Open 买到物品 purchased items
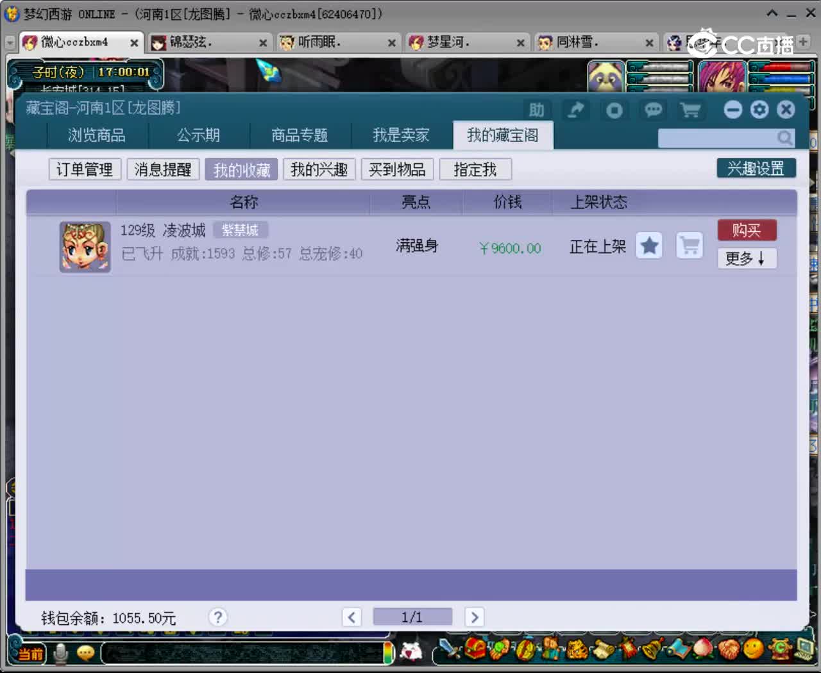821x673 pixels. pos(397,169)
